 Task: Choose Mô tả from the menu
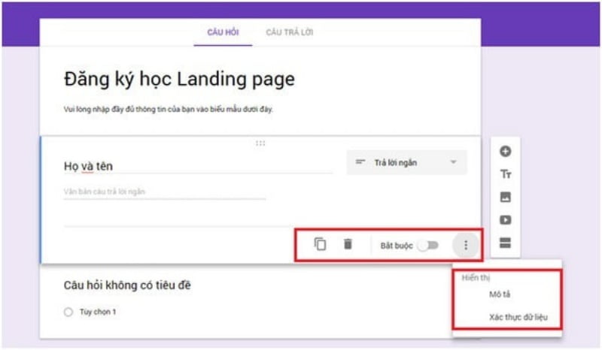pos(500,294)
